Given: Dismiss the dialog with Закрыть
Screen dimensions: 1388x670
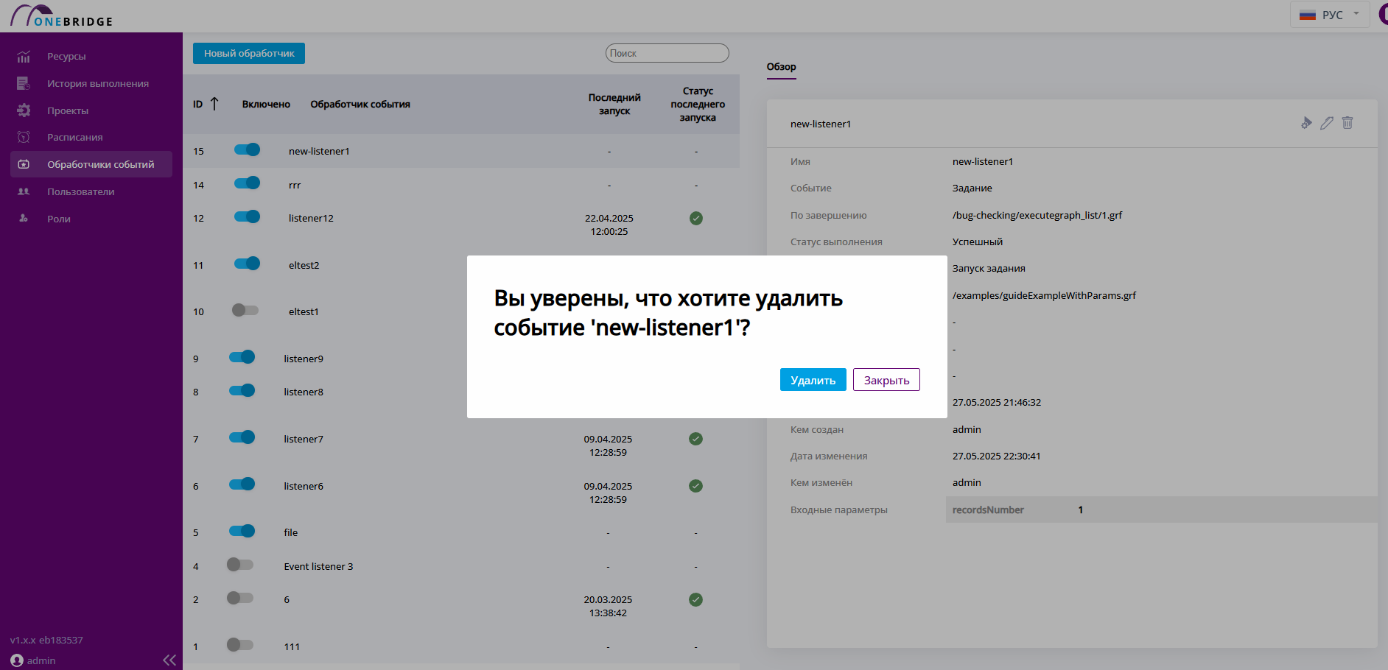Looking at the screenshot, I should click(886, 380).
